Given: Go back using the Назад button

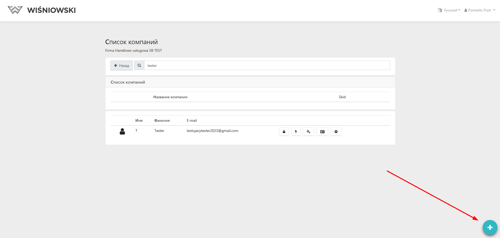Looking at the screenshot, I should [122, 66].
